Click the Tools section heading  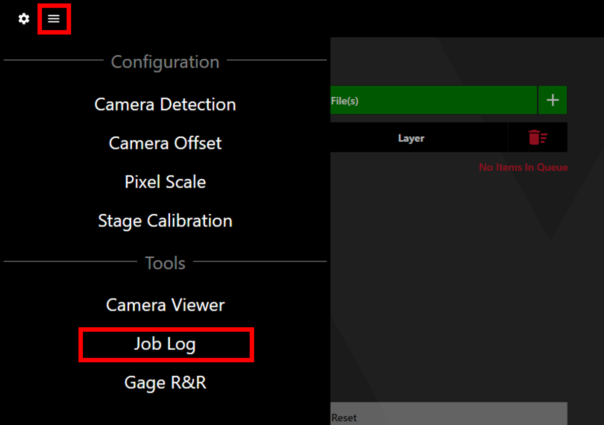click(x=165, y=263)
